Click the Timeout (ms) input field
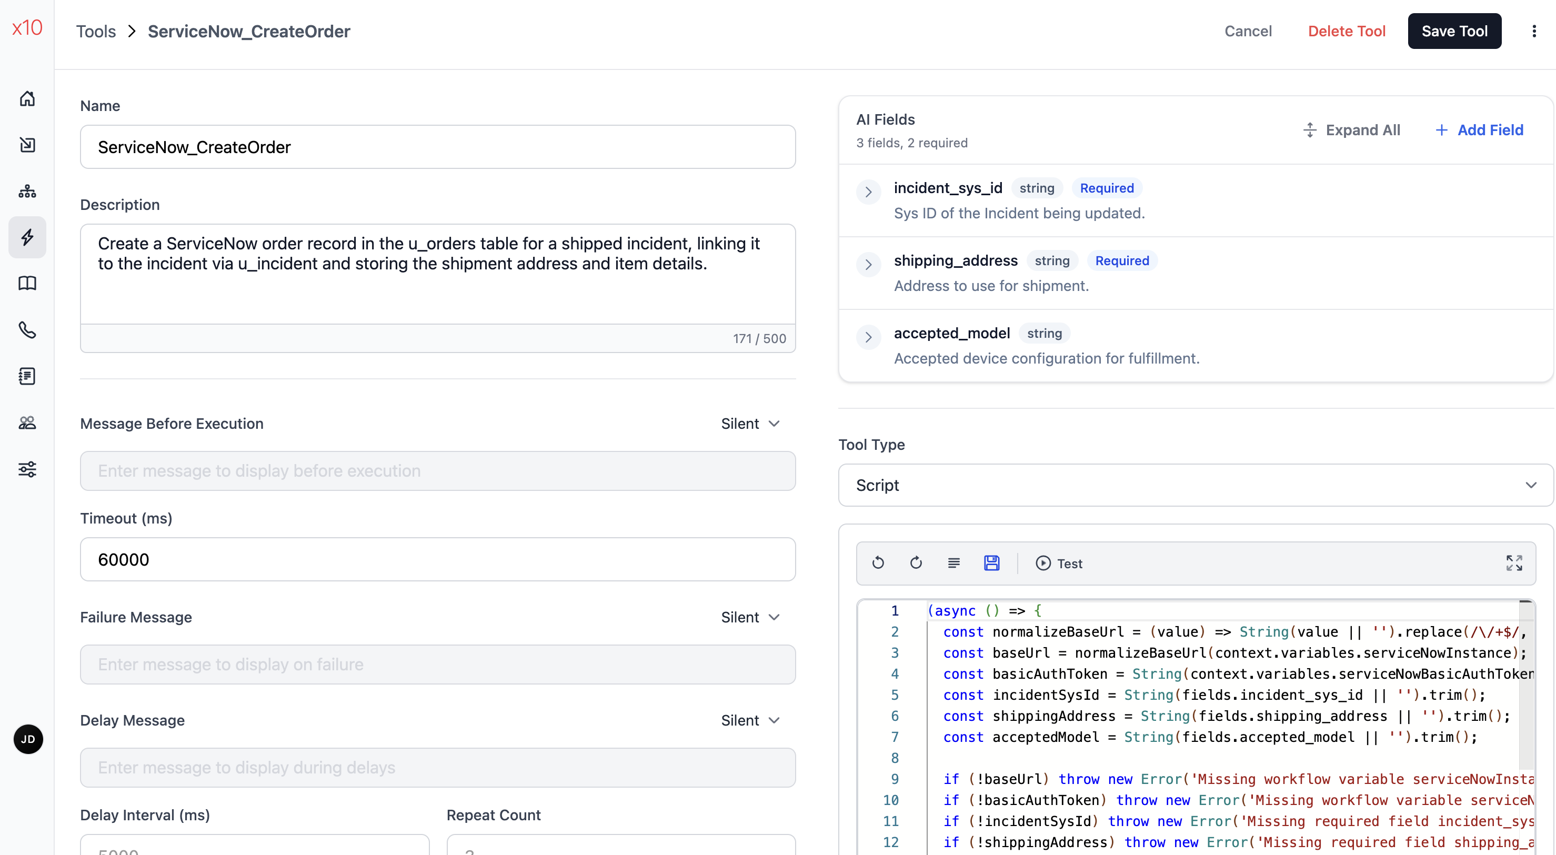The width and height of the screenshot is (1556, 855). coord(438,560)
